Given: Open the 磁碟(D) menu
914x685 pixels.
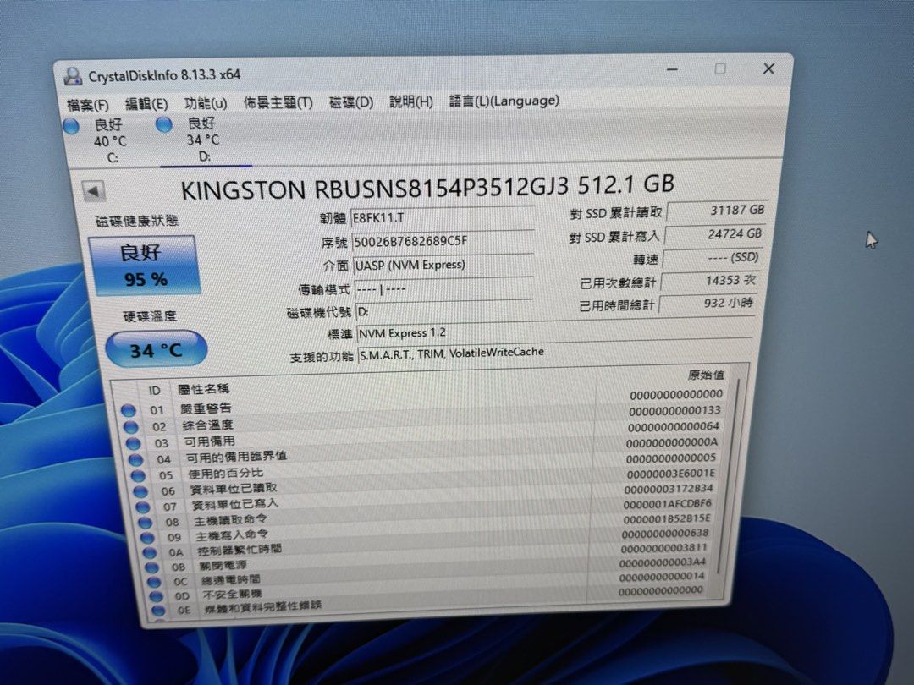Looking at the screenshot, I should click(351, 102).
